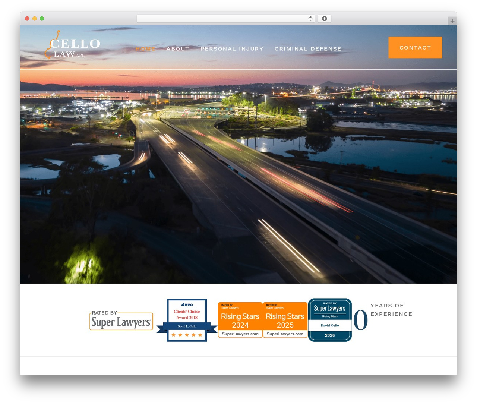Focus the browser address bar
This screenshot has width=477, height=404.
coord(225,19)
